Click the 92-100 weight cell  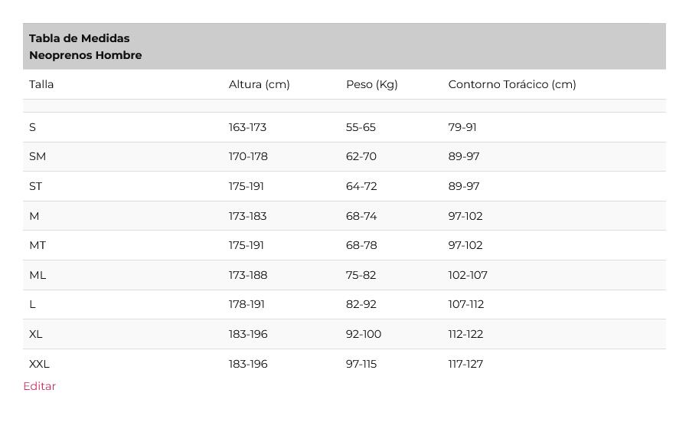[x=364, y=334]
